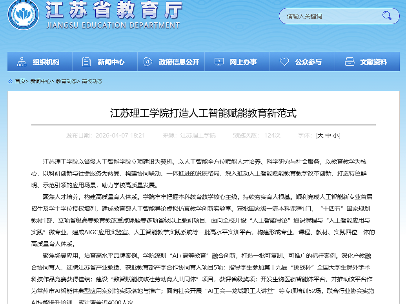The width and height of the screenshot is (406, 304).
Task: Go to 首页 in the breadcrumb
Action: [20, 81]
